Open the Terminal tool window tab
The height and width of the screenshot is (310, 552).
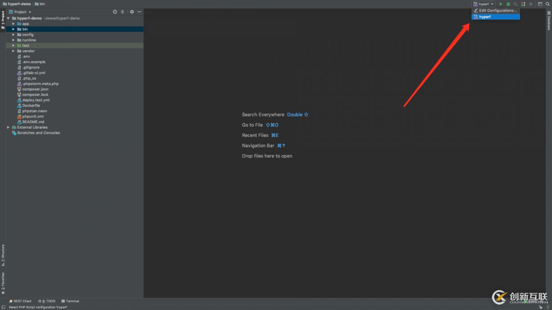tap(70, 301)
